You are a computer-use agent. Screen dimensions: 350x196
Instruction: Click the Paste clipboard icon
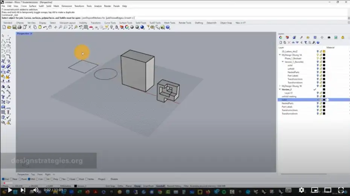pos(40,27)
